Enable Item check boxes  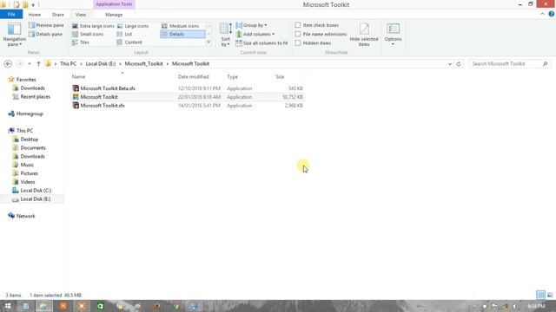(298, 25)
